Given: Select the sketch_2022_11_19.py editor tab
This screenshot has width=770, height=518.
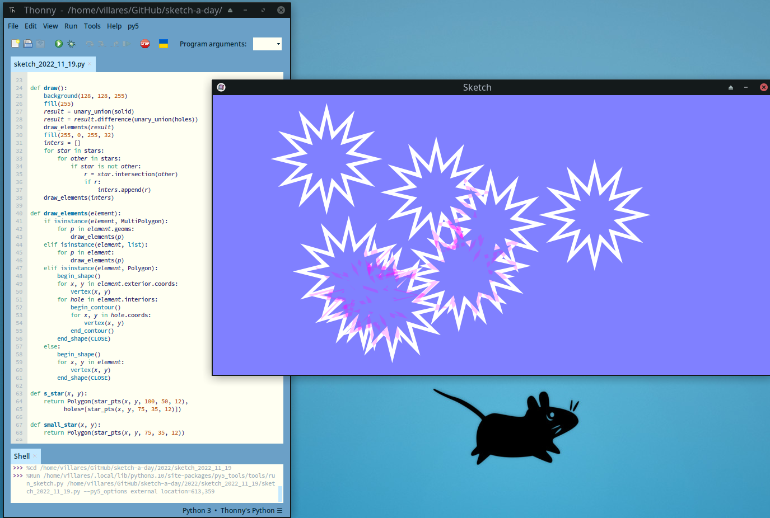Looking at the screenshot, I should coord(49,64).
